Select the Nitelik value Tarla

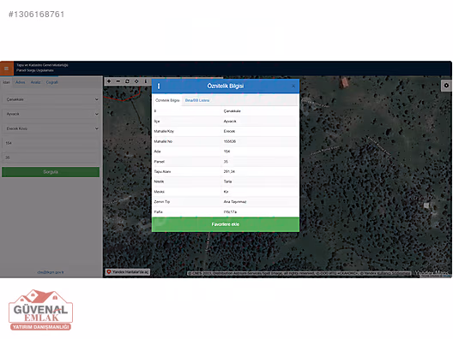[227, 181]
